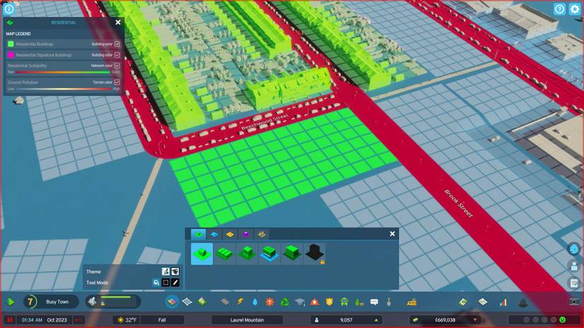Select row housing residential zone type
This screenshot has height=328, width=584.
click(224, 254)
